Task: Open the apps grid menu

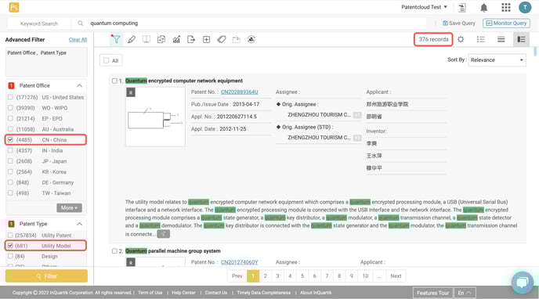Action: tap(505, 7)
